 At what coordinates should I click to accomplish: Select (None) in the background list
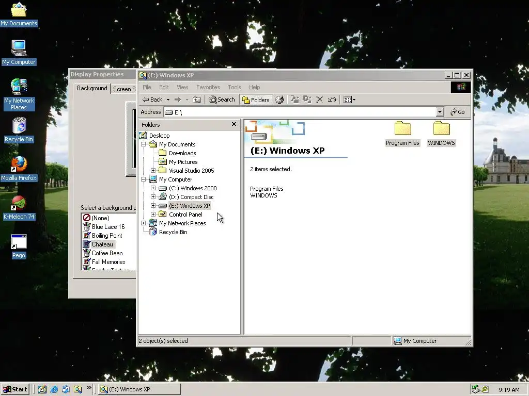point(100,218)
